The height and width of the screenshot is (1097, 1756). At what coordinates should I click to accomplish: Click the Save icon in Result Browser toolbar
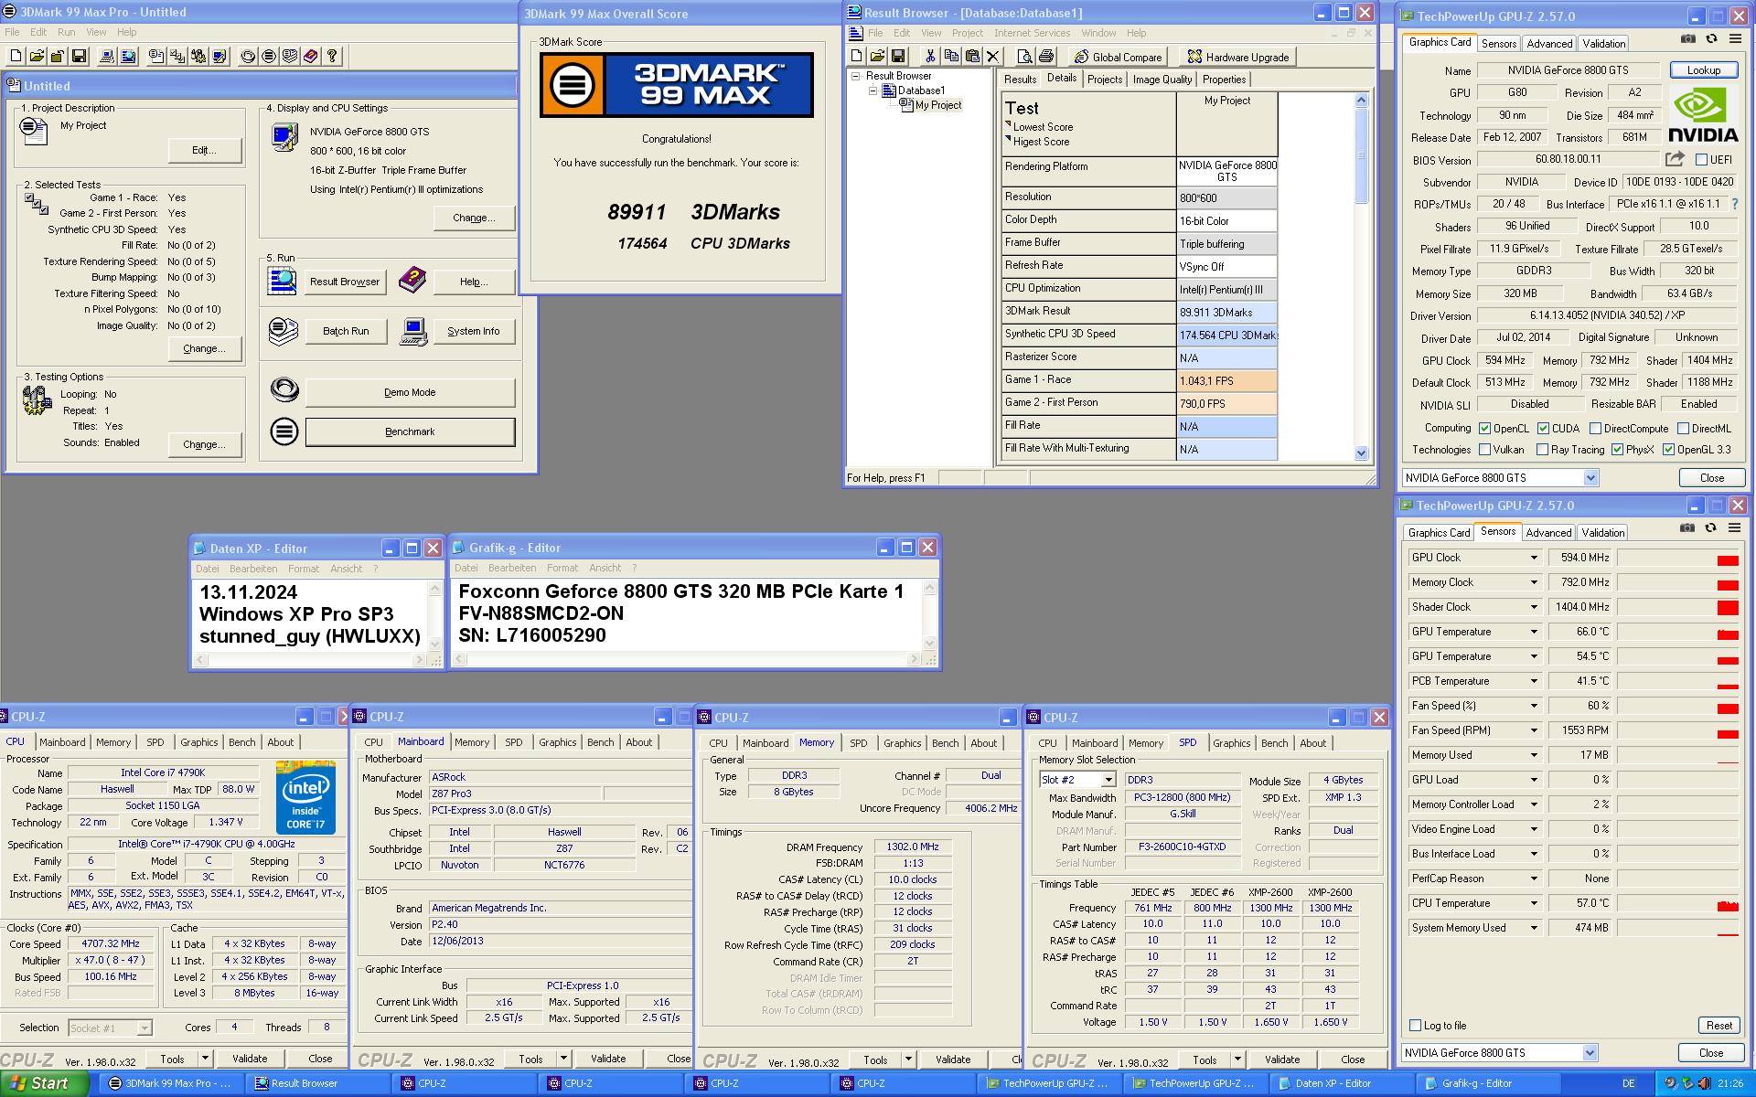tap(898, 57)
